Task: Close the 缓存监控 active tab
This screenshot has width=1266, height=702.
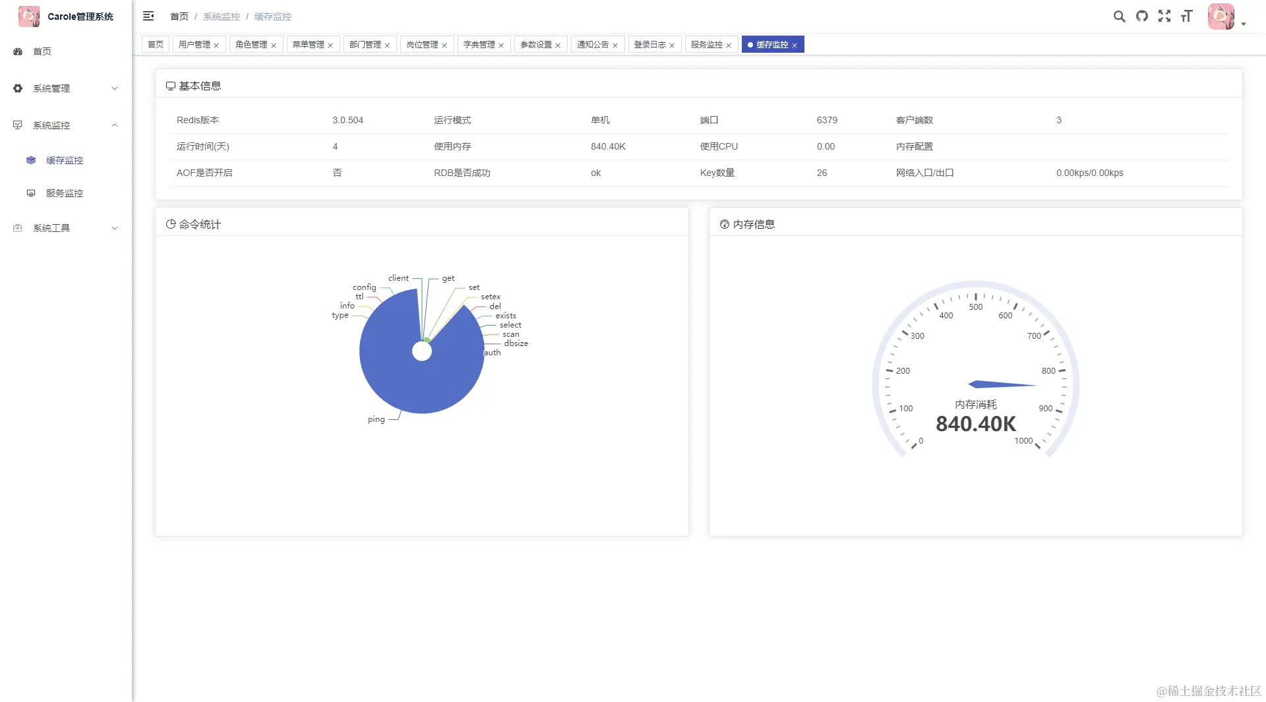Action: (x=795, y=45)
